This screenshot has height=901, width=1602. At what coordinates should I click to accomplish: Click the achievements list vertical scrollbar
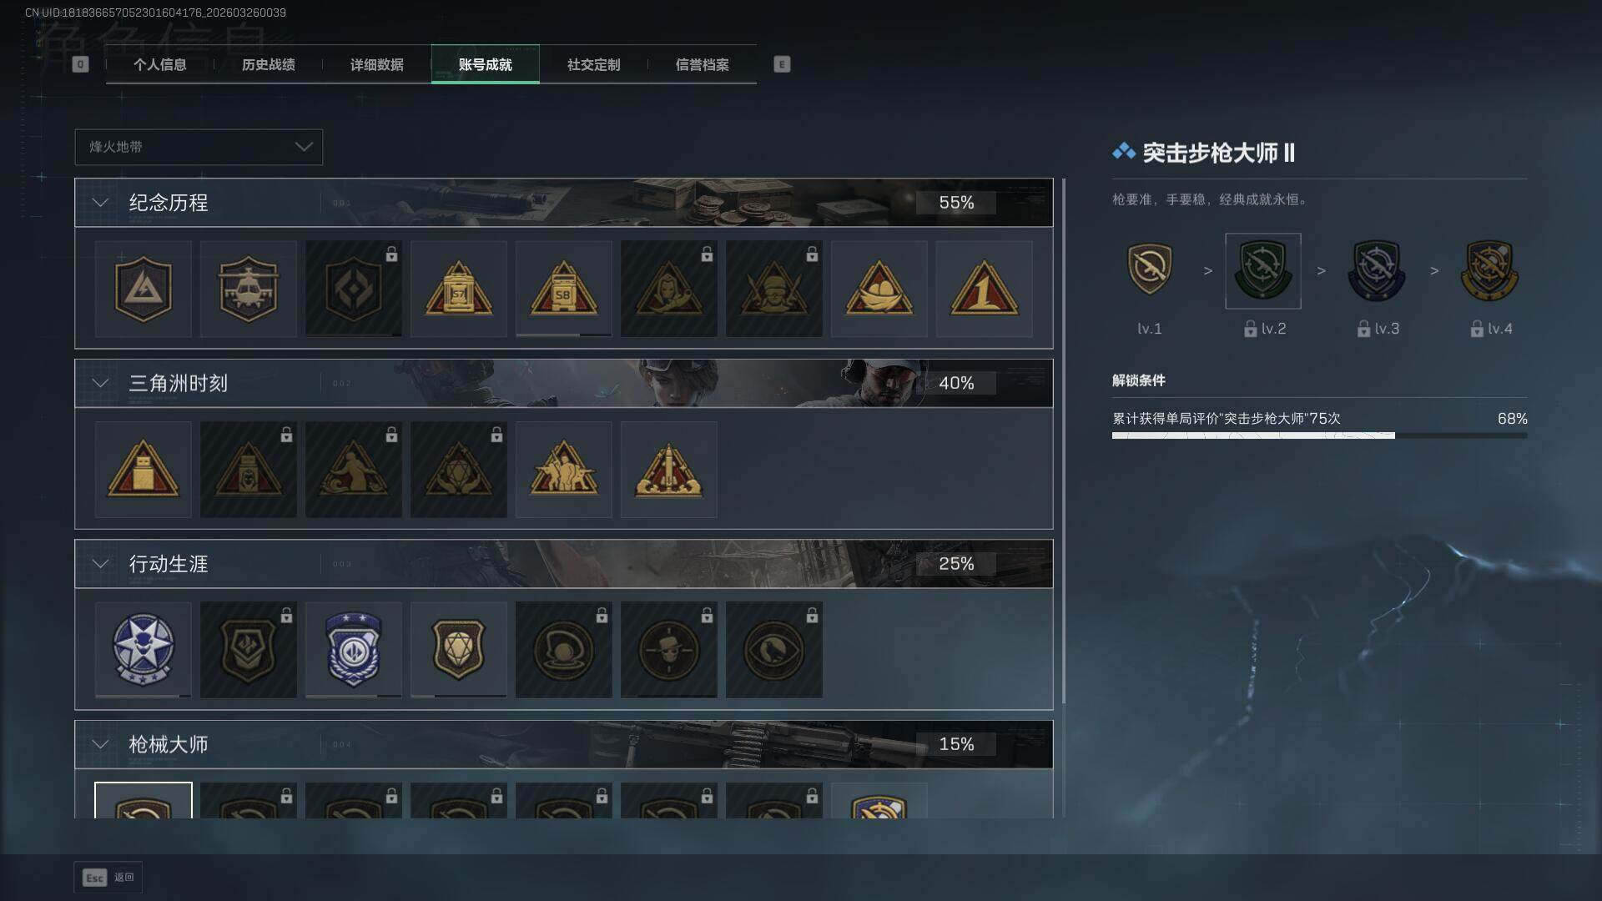pyautogui.click(x=1063, y=440)
